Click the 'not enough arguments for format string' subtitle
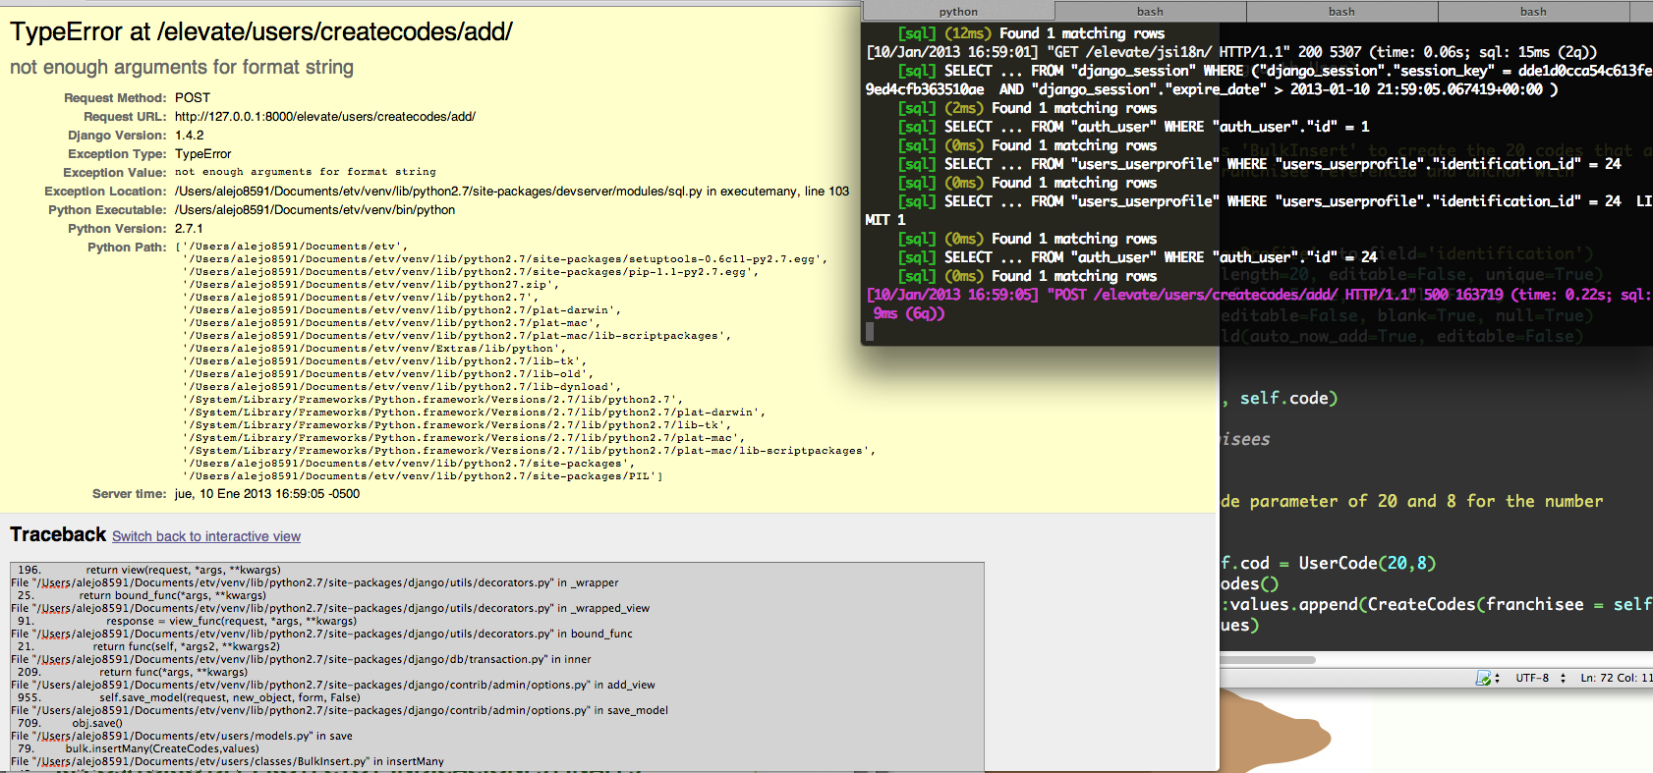This screenshot has width=1653, height=773. pyautogui.click(x=182, y=67)
